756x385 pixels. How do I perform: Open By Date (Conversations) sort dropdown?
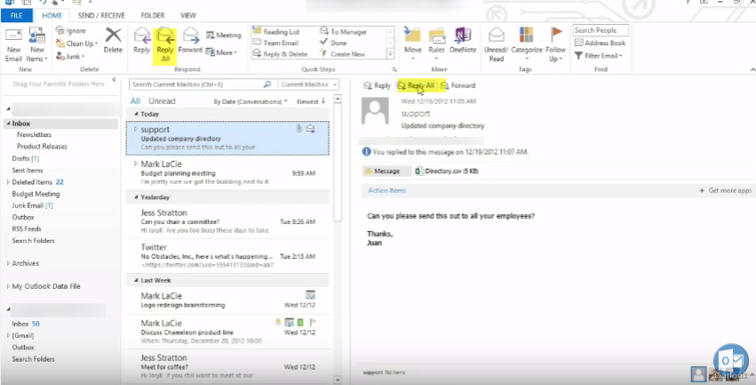pos(251,101)
